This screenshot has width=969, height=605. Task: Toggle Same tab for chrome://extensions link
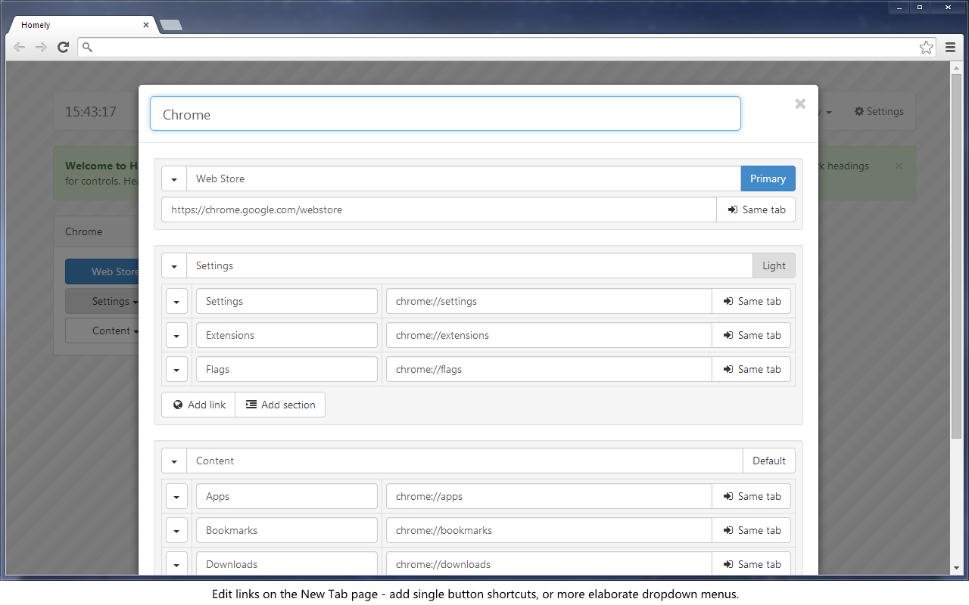click(752, 335)
